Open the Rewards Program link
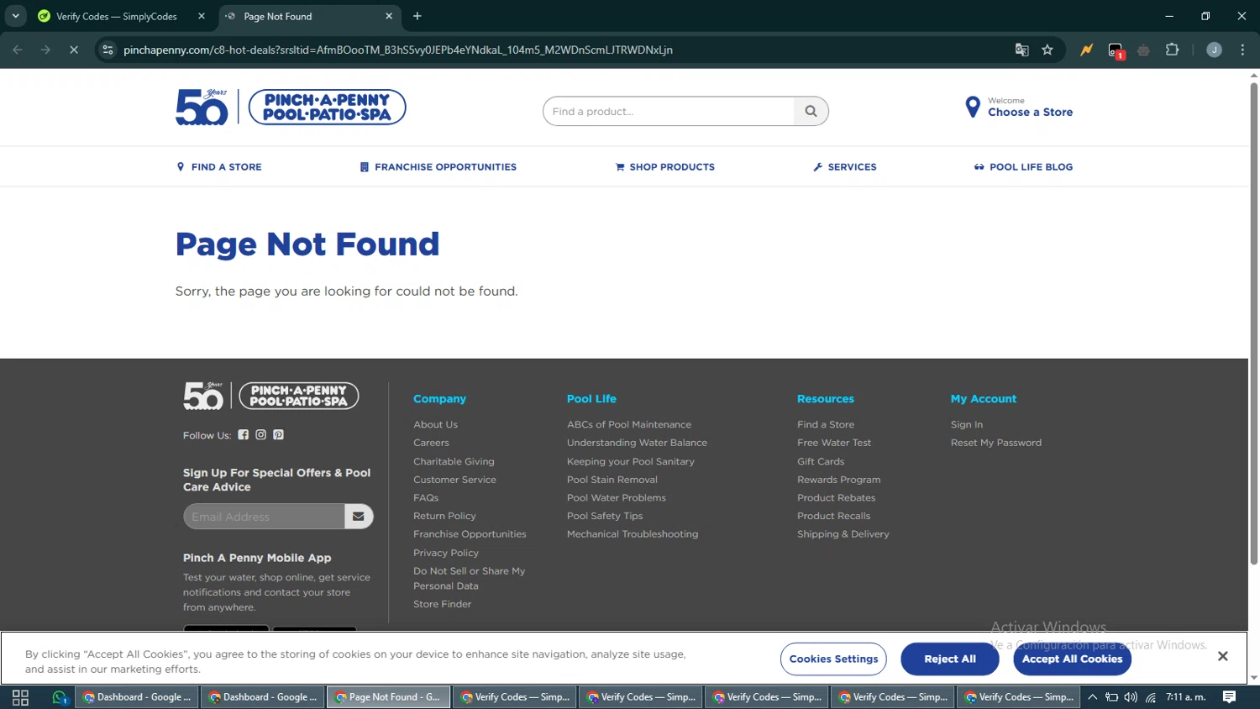The image size is (1260, 709). [x=839, y=480]
